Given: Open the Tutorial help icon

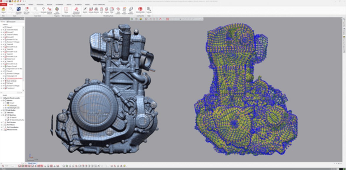Looking at the screenshot, I should 149,9.
